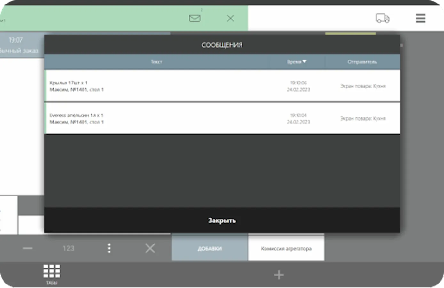Select the Everess апельсин message row
444x288 pixels.
(x=222, y=118)
